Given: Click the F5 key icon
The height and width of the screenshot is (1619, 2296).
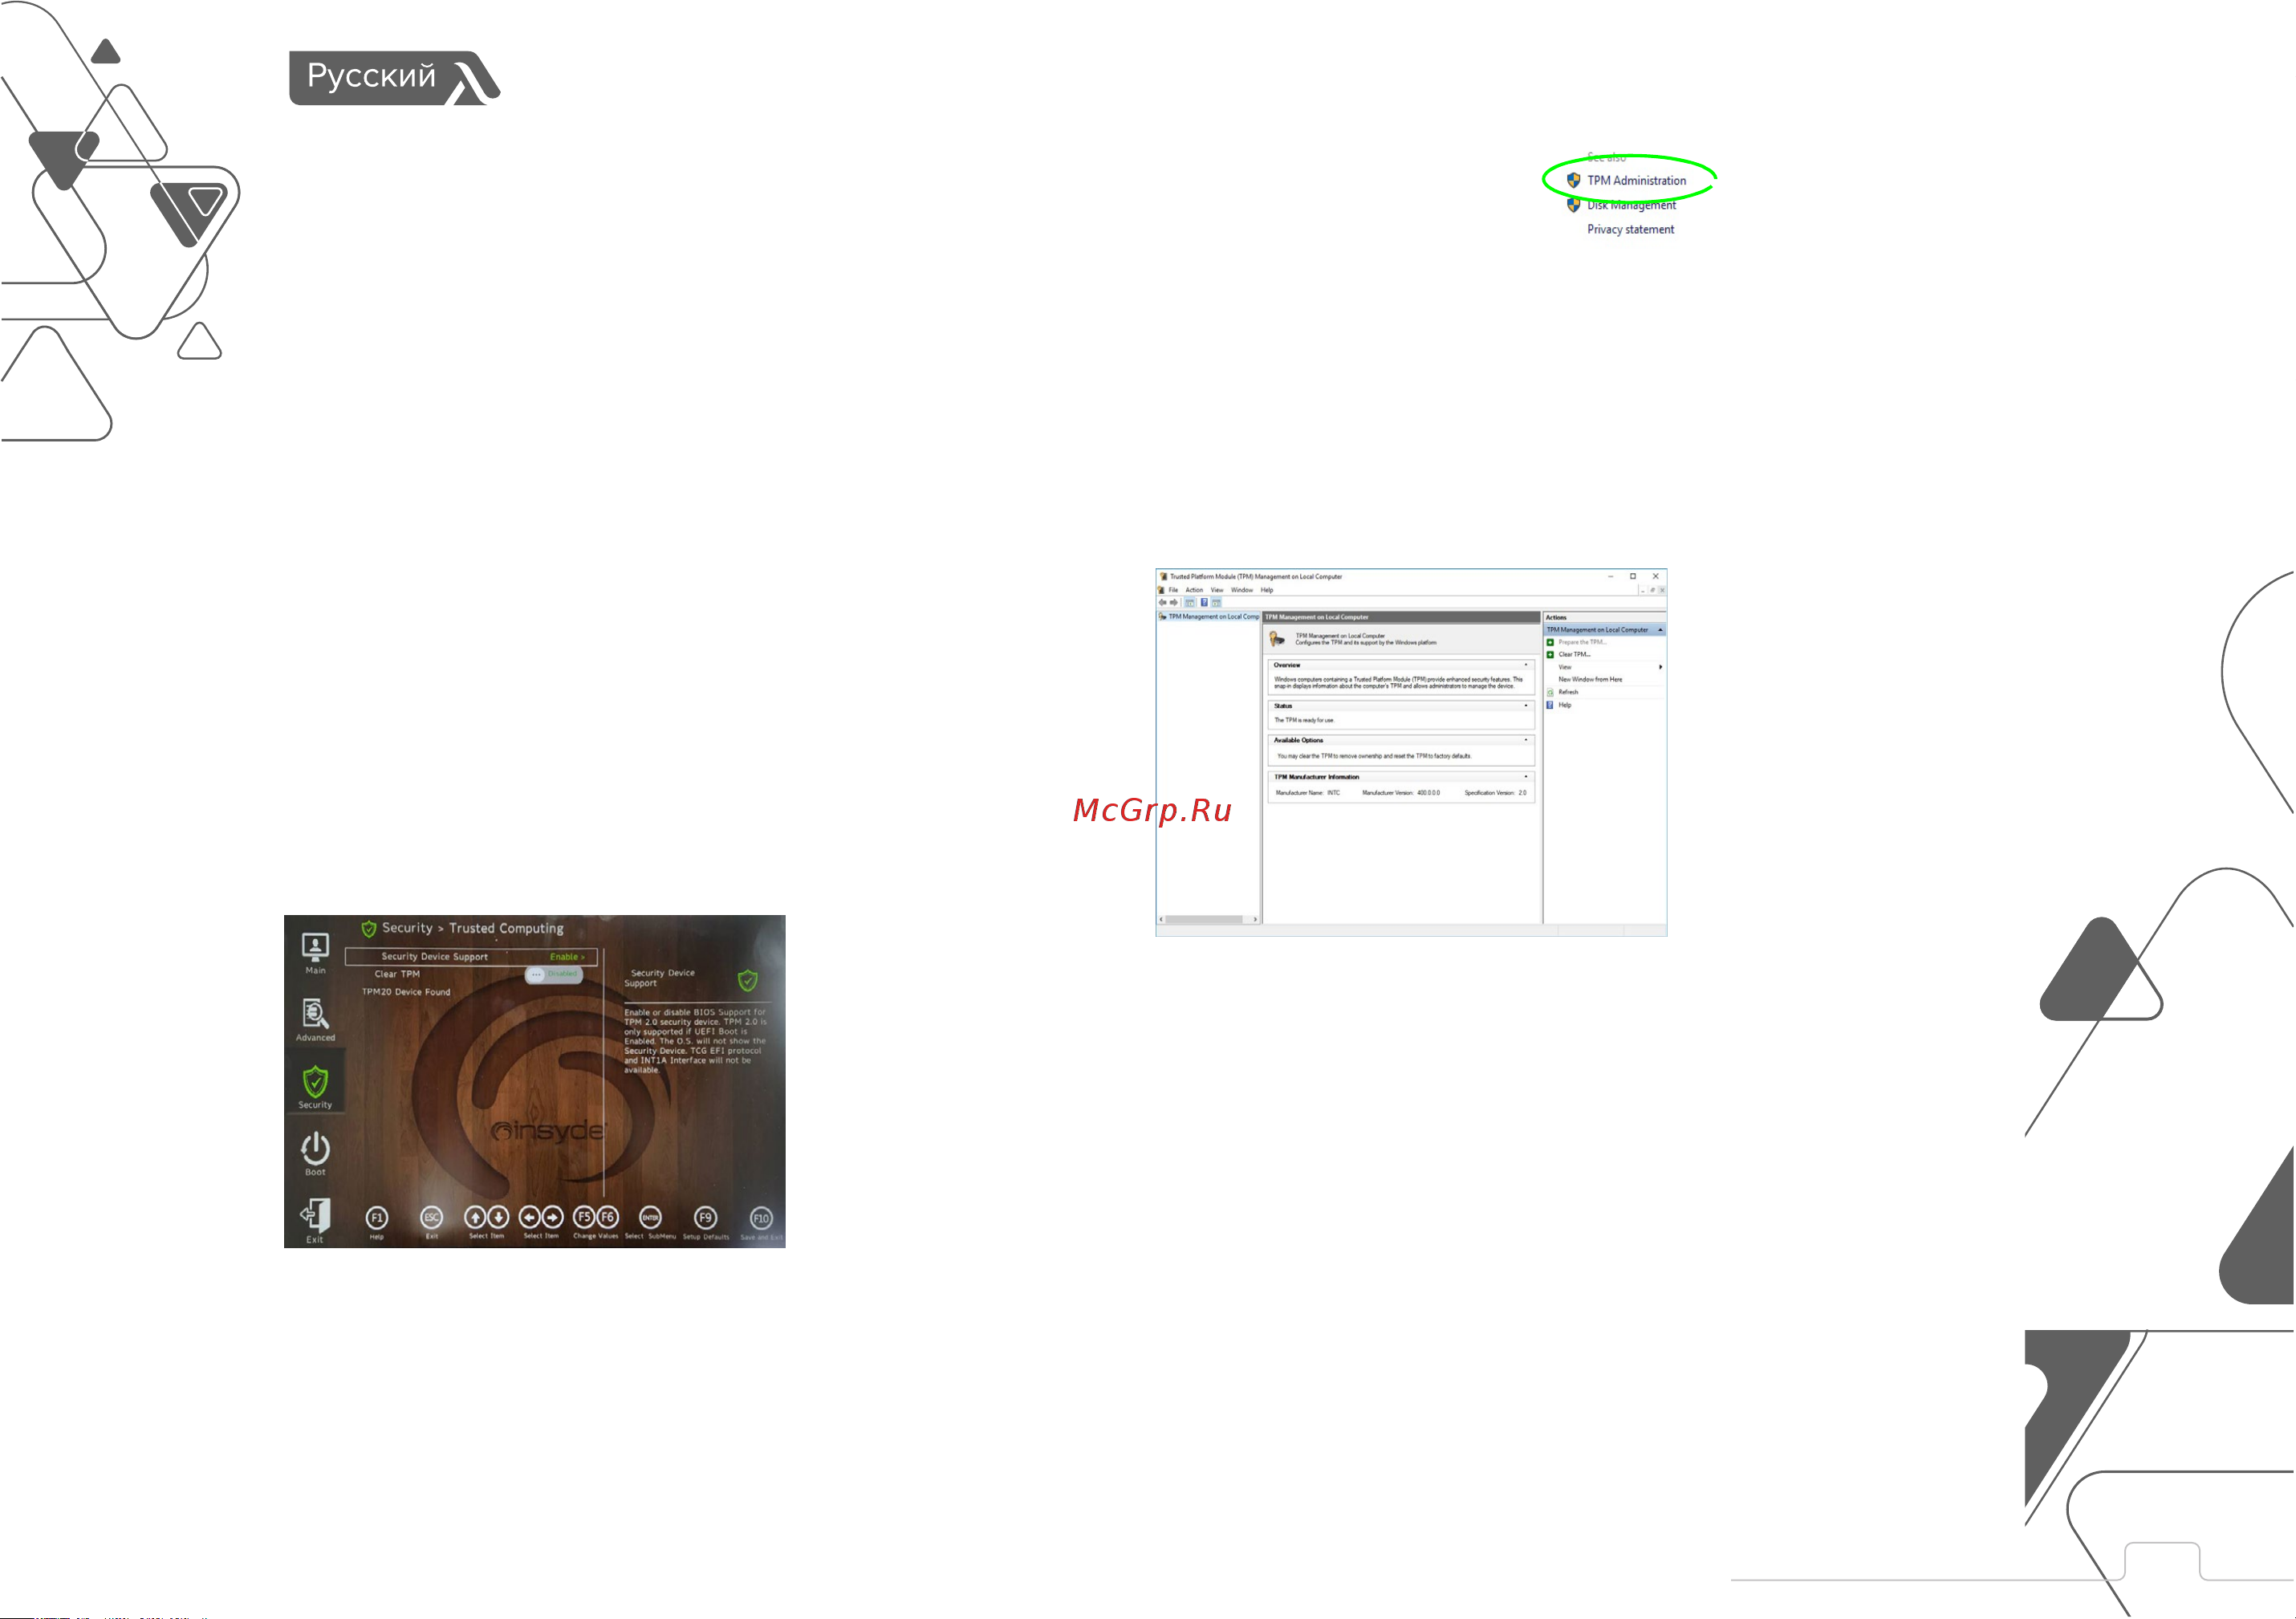Looking at the screenshot, I should 584,1217.
